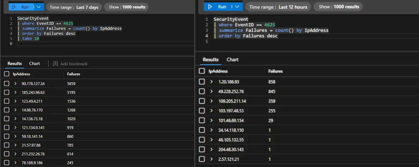Click the Run play icon next to Last 7 days
The image size is (419, 167).
point(14,7)
